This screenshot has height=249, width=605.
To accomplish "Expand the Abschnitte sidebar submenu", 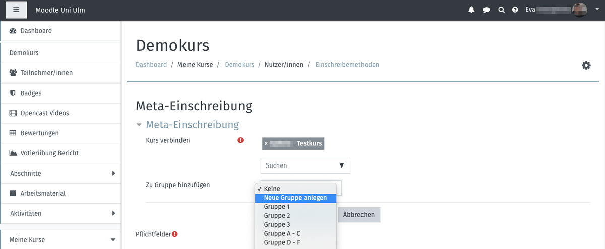I will (113, 173).
